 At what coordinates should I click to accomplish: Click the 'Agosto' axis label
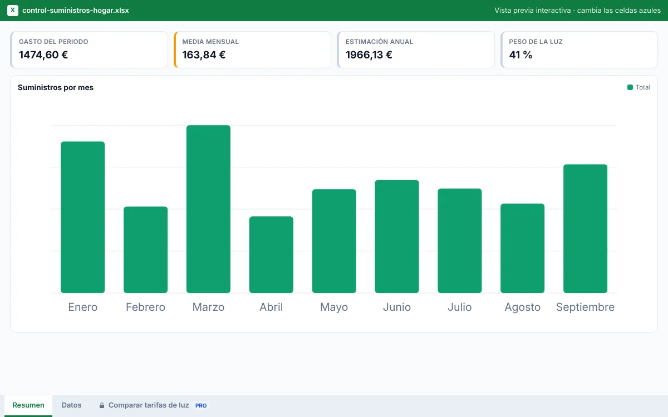point(523,307)
